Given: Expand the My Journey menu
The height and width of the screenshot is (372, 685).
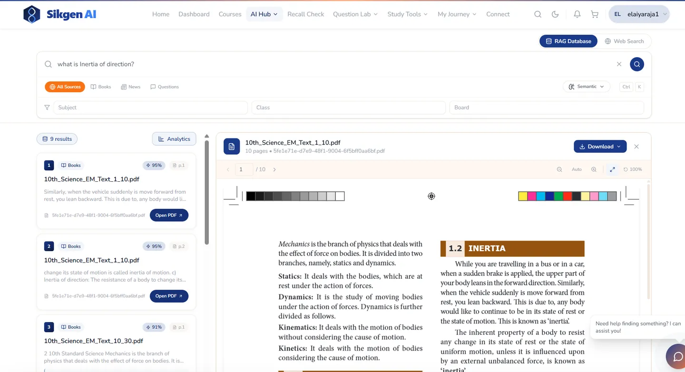Looking at the screenshot, I should 457,14.
